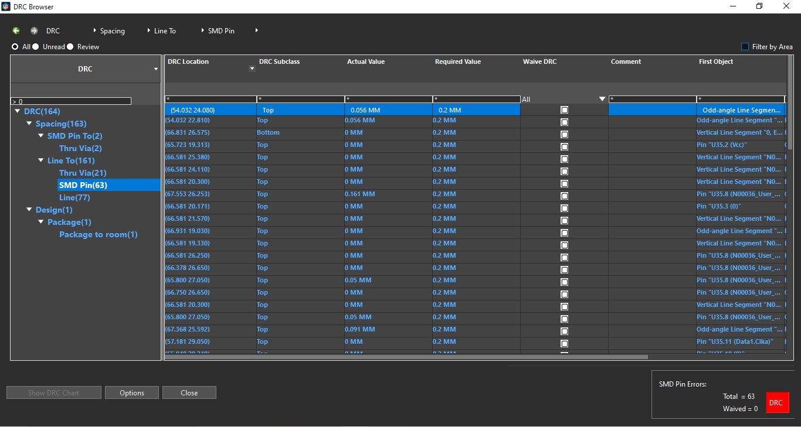801x427 pixels.
Task: Click the green back navigation arrow
Action: pos(16,30)
